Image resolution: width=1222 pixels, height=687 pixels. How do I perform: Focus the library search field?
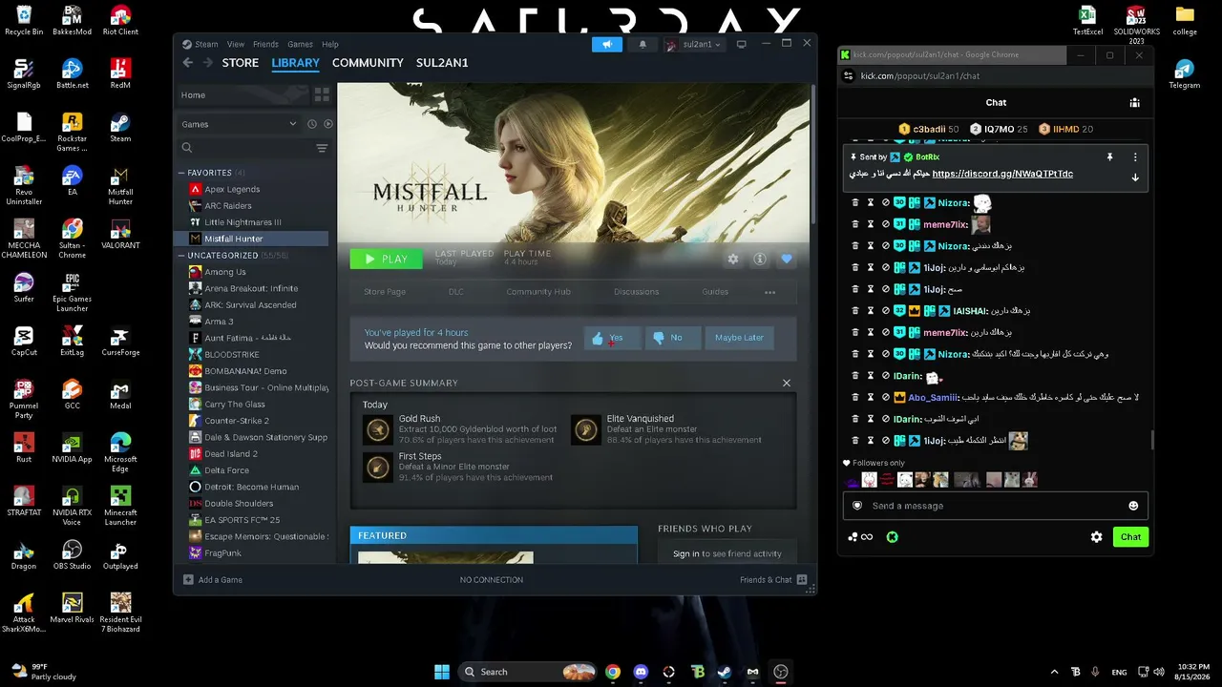click(246, 148)
